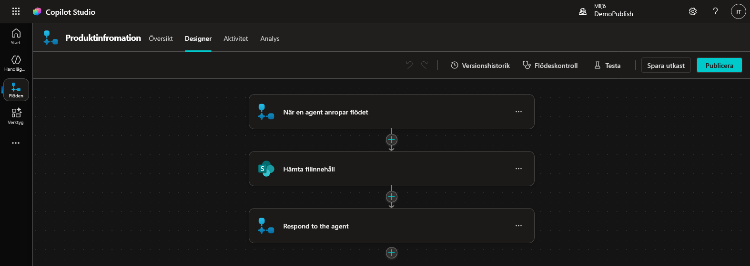The image size is (750, 266).
Task: Open more options for Hämta filinnehåll
Action: [x=518, y=169]
